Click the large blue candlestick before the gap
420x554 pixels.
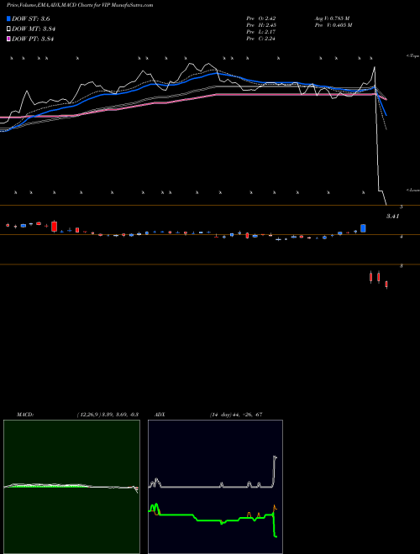[363, 228]
